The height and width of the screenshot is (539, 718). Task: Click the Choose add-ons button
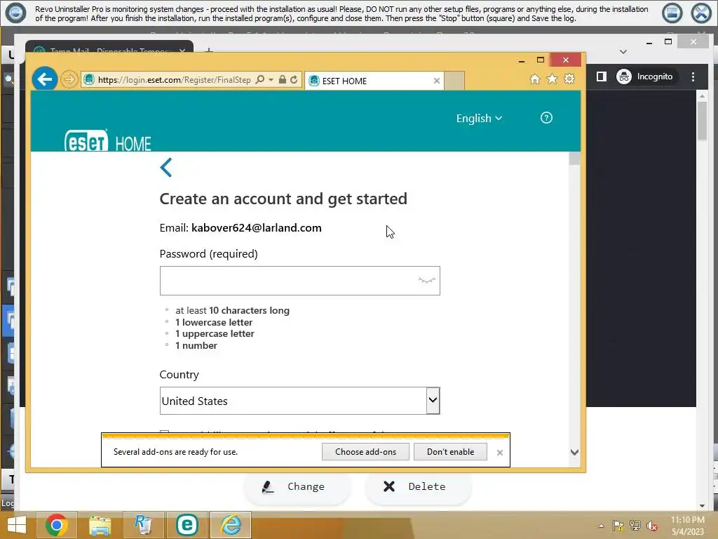365,452
